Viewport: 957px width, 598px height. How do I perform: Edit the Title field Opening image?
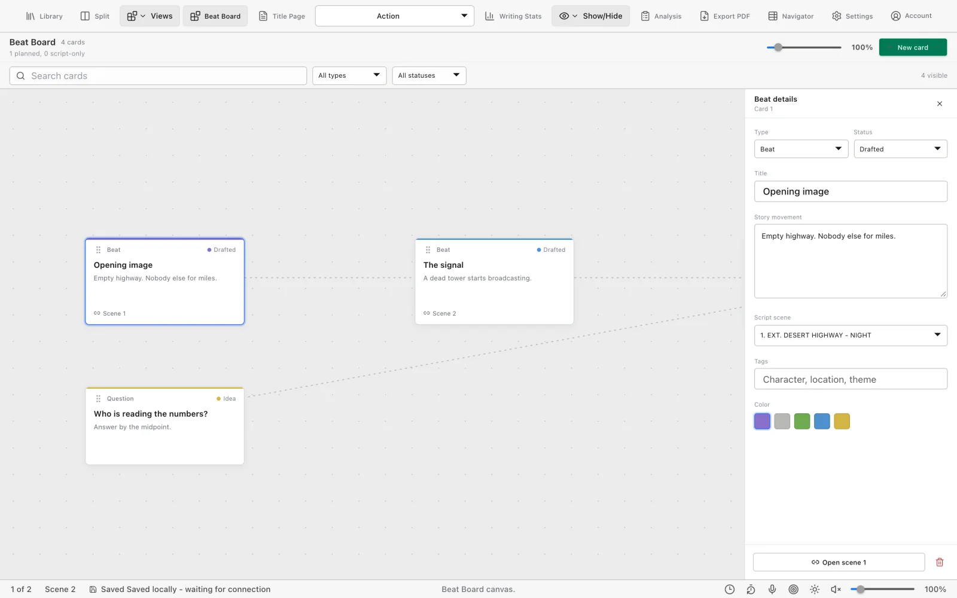(x=851, y=191)
